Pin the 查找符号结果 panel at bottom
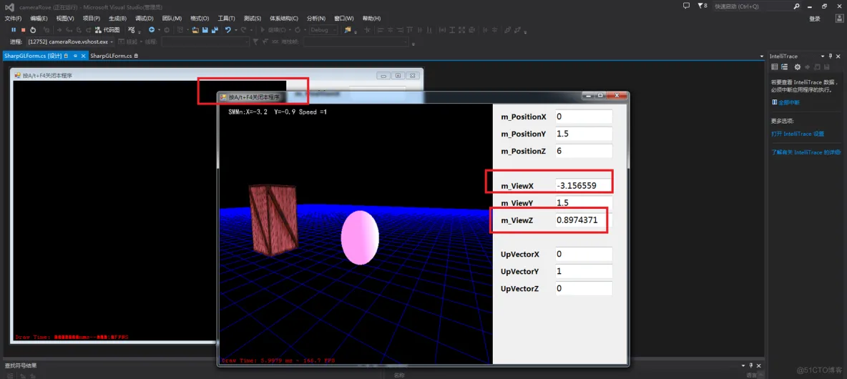The height and width of the screenshot is (379, 847). 750,365
